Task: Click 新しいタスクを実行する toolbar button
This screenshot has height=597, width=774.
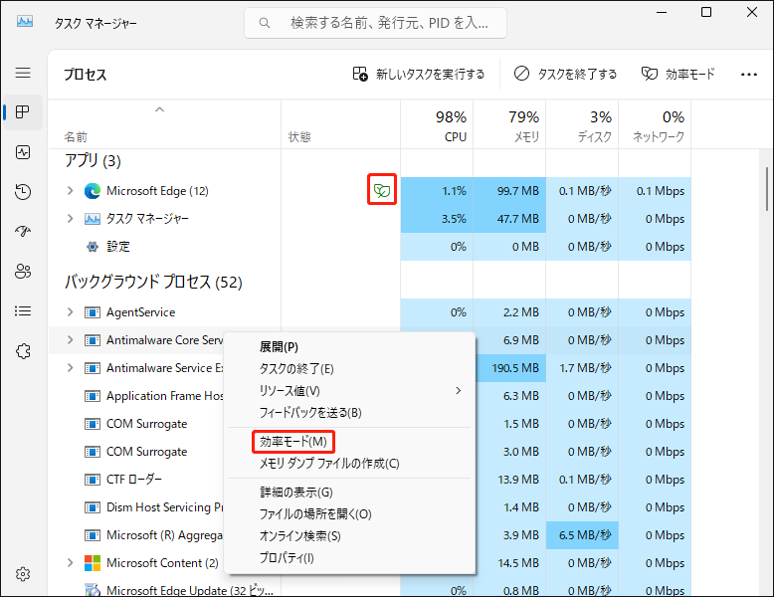Action: (419, 74)
